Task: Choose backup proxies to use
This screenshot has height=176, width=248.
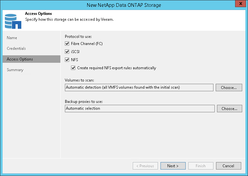Action: (x=229, y=109)
